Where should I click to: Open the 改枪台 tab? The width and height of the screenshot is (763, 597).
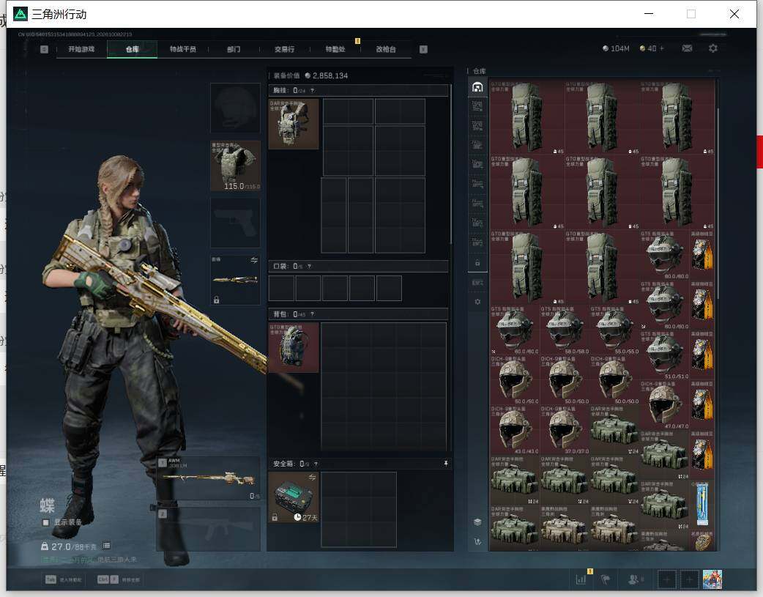point(386,49)
